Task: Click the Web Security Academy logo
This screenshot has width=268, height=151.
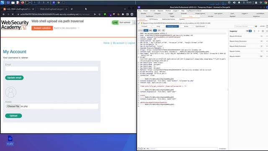Action: point(15,25)
